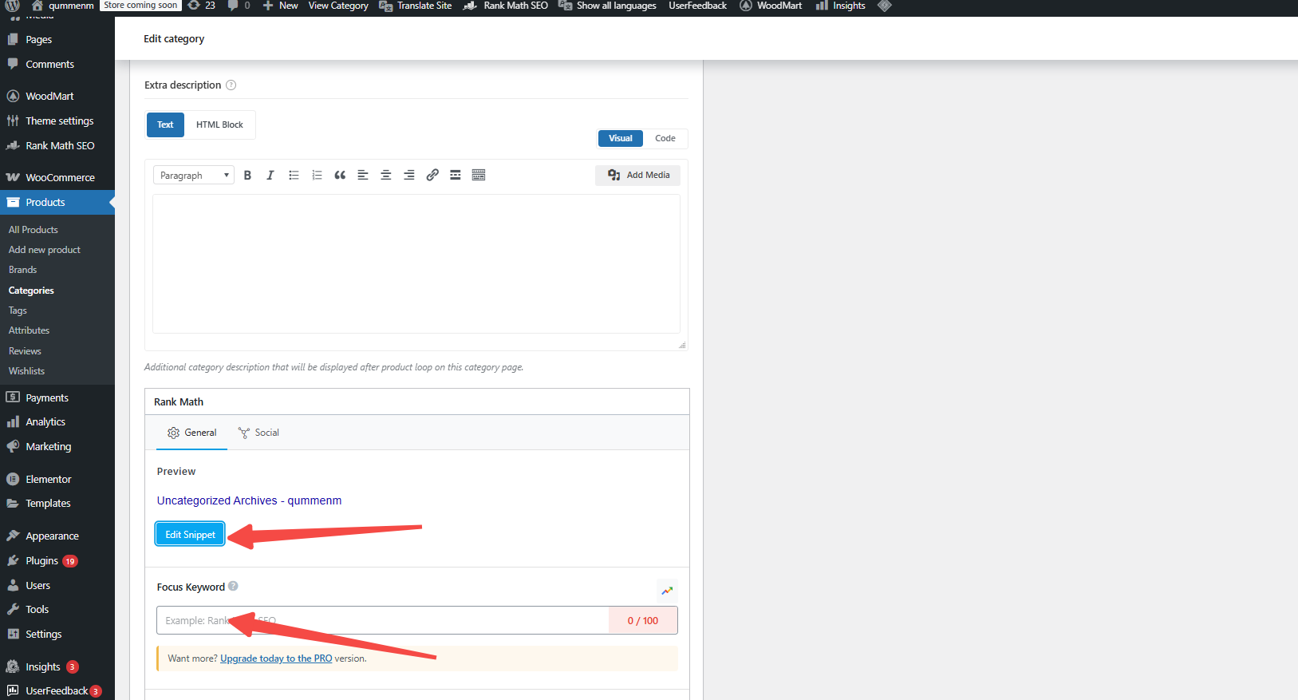Apply italic formatting in the editor
This screenshot has width=1298, height=700.
pos(270,176)
